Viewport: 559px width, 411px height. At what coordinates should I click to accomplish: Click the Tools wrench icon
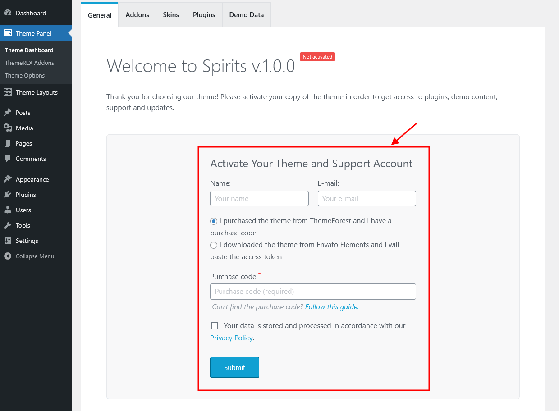click(8, 225)
